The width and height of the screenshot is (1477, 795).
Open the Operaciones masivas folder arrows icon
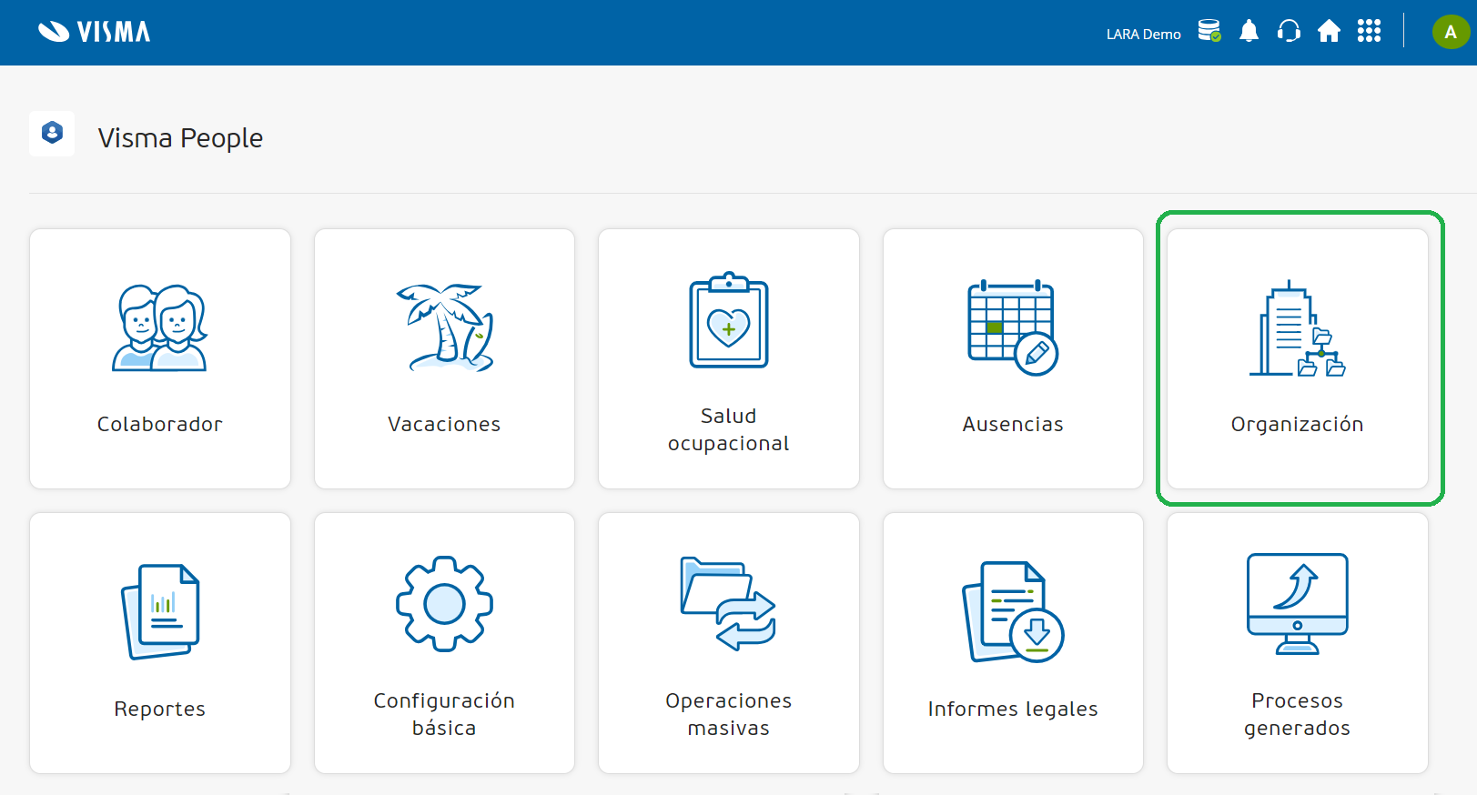pyautogui.click(x=728, y=604)
